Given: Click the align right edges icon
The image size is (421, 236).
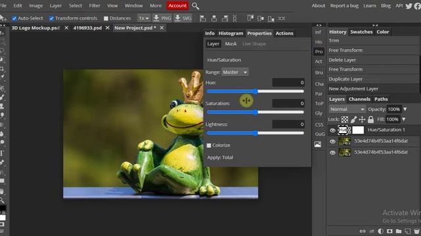Looking at the screenshot, I should point(225,18).
